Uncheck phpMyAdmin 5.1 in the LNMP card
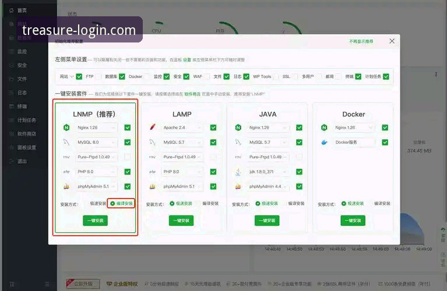This screenshot has width=447, height=291. coord(128,186)
